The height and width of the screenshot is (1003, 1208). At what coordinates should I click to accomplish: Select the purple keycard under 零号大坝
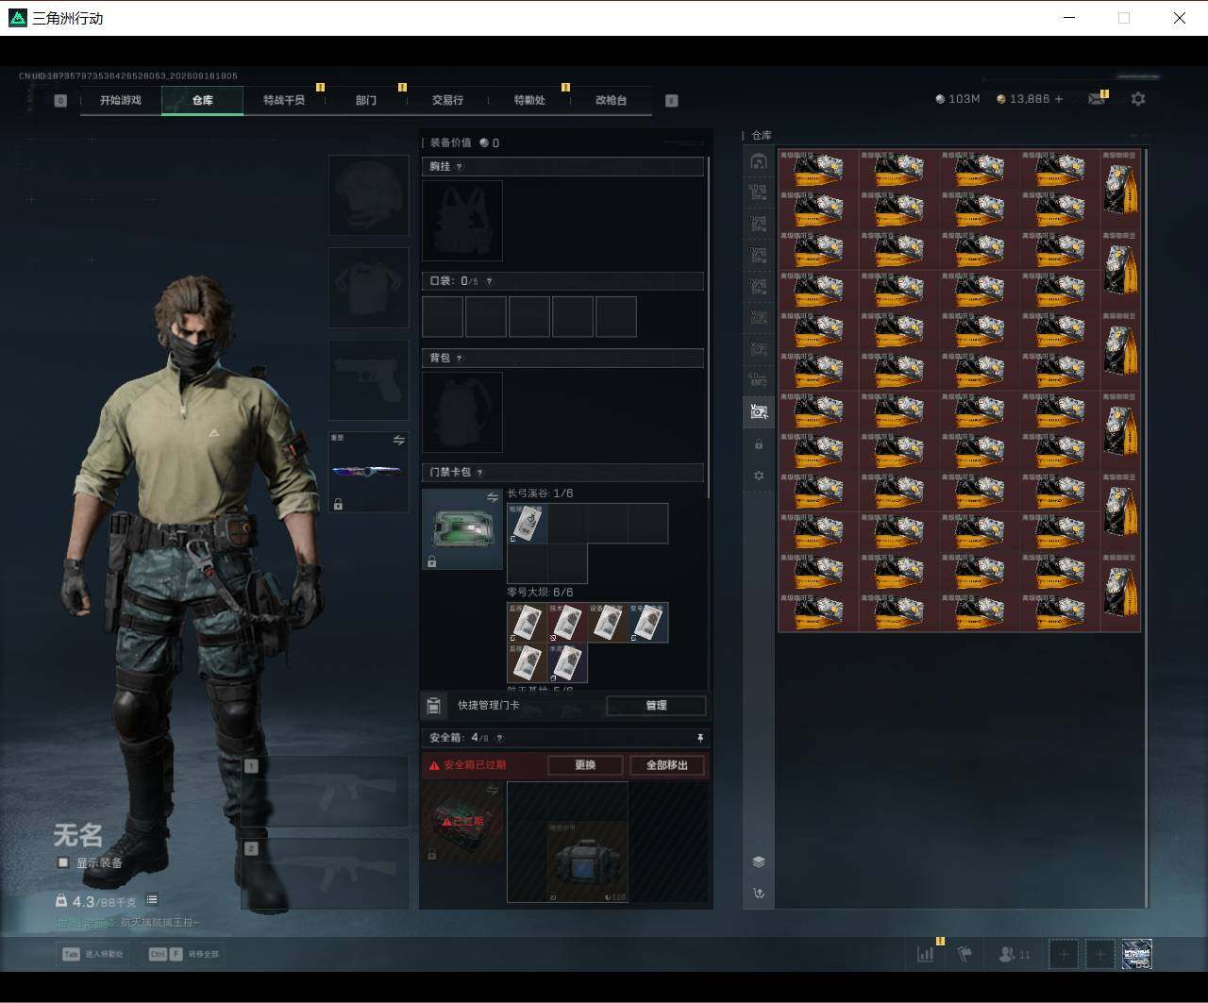pyautogui.click(x=567, y=663)
